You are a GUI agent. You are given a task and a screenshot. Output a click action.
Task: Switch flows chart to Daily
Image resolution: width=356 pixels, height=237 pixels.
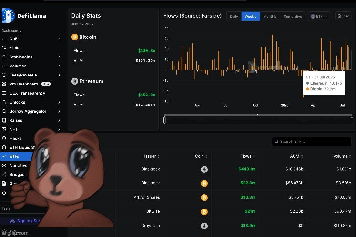coord(234,16)
